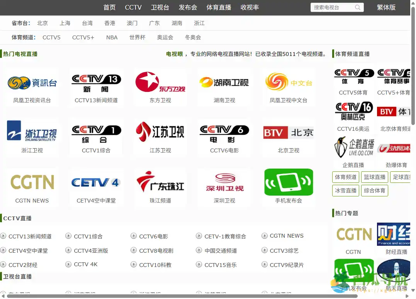Click inside the 搜索电视台 search box
The height and width of the screenshot is (299, 416).
(333, 7)
